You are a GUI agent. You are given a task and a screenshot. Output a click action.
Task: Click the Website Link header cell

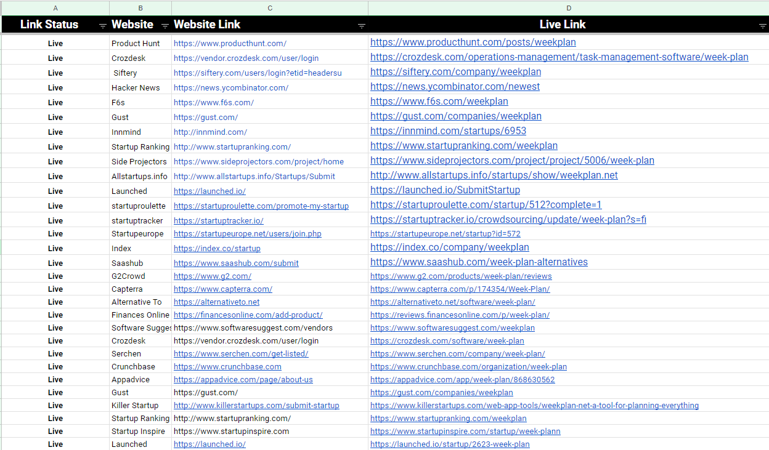270,25
